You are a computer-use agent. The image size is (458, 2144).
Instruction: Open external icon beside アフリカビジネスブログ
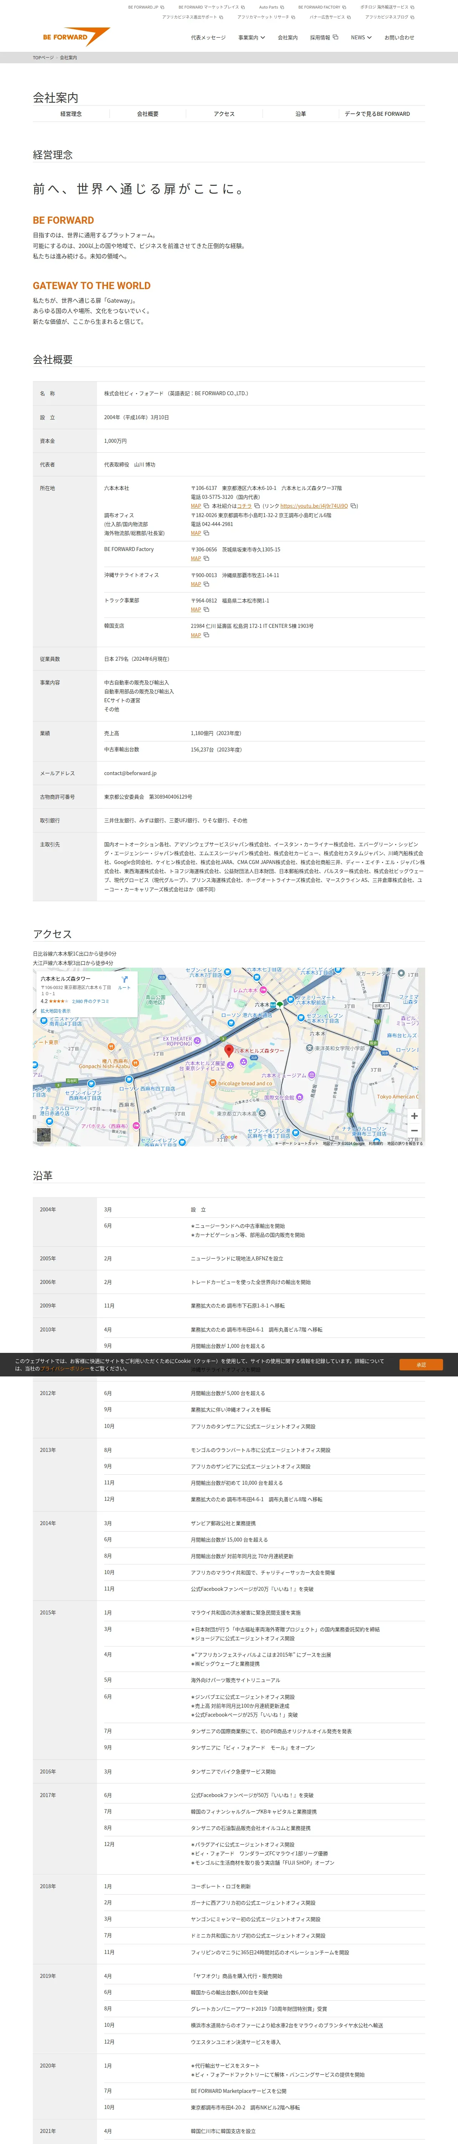click(412, 17)
